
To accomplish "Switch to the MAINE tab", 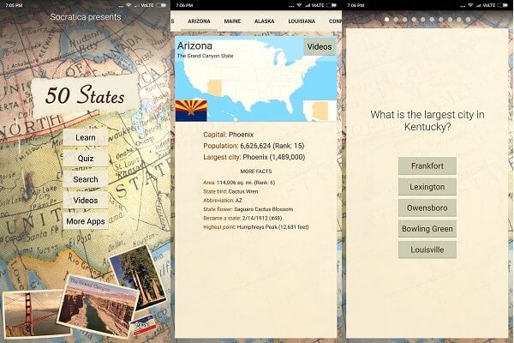I will pyautogui.click(x=232, y=21).
